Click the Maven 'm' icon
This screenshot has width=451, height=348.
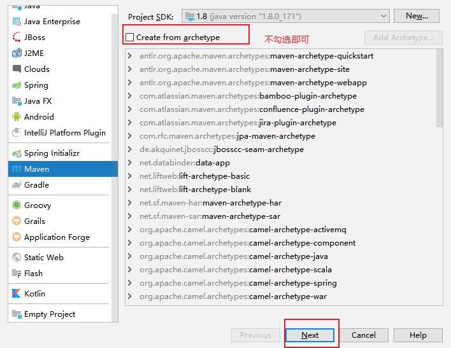pyautogui.click(x=17, y=169)
